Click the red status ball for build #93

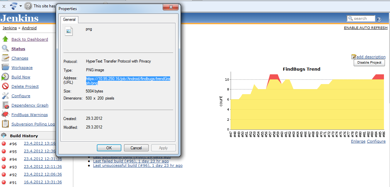[4, 167]
